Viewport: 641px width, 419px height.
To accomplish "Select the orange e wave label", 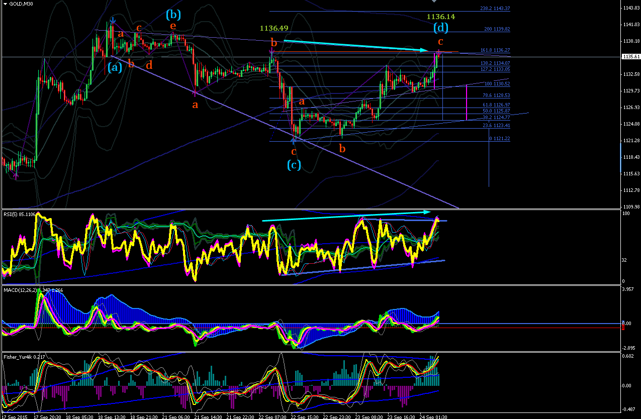I will tap(173, 26).
